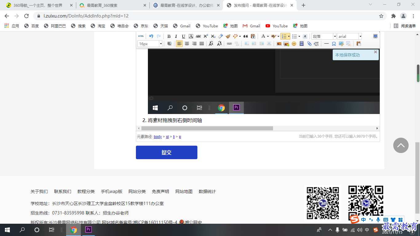Screen dimensions: 420x236
Task: Convert text to lowercase icon
Action: tap(219, 44)
